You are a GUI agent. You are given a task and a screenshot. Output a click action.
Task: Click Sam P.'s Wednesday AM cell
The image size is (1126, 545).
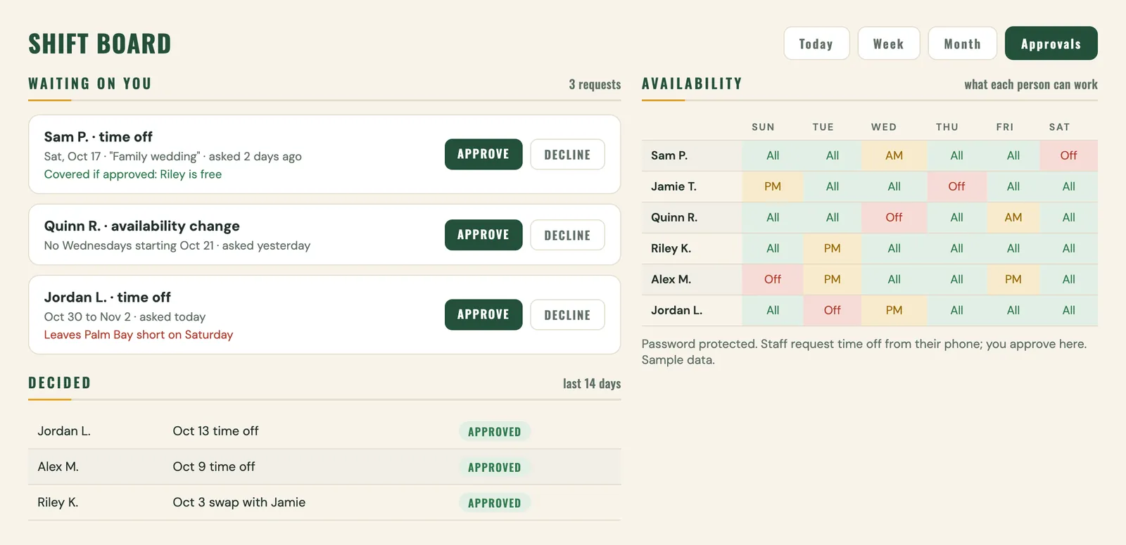(894, 155)
